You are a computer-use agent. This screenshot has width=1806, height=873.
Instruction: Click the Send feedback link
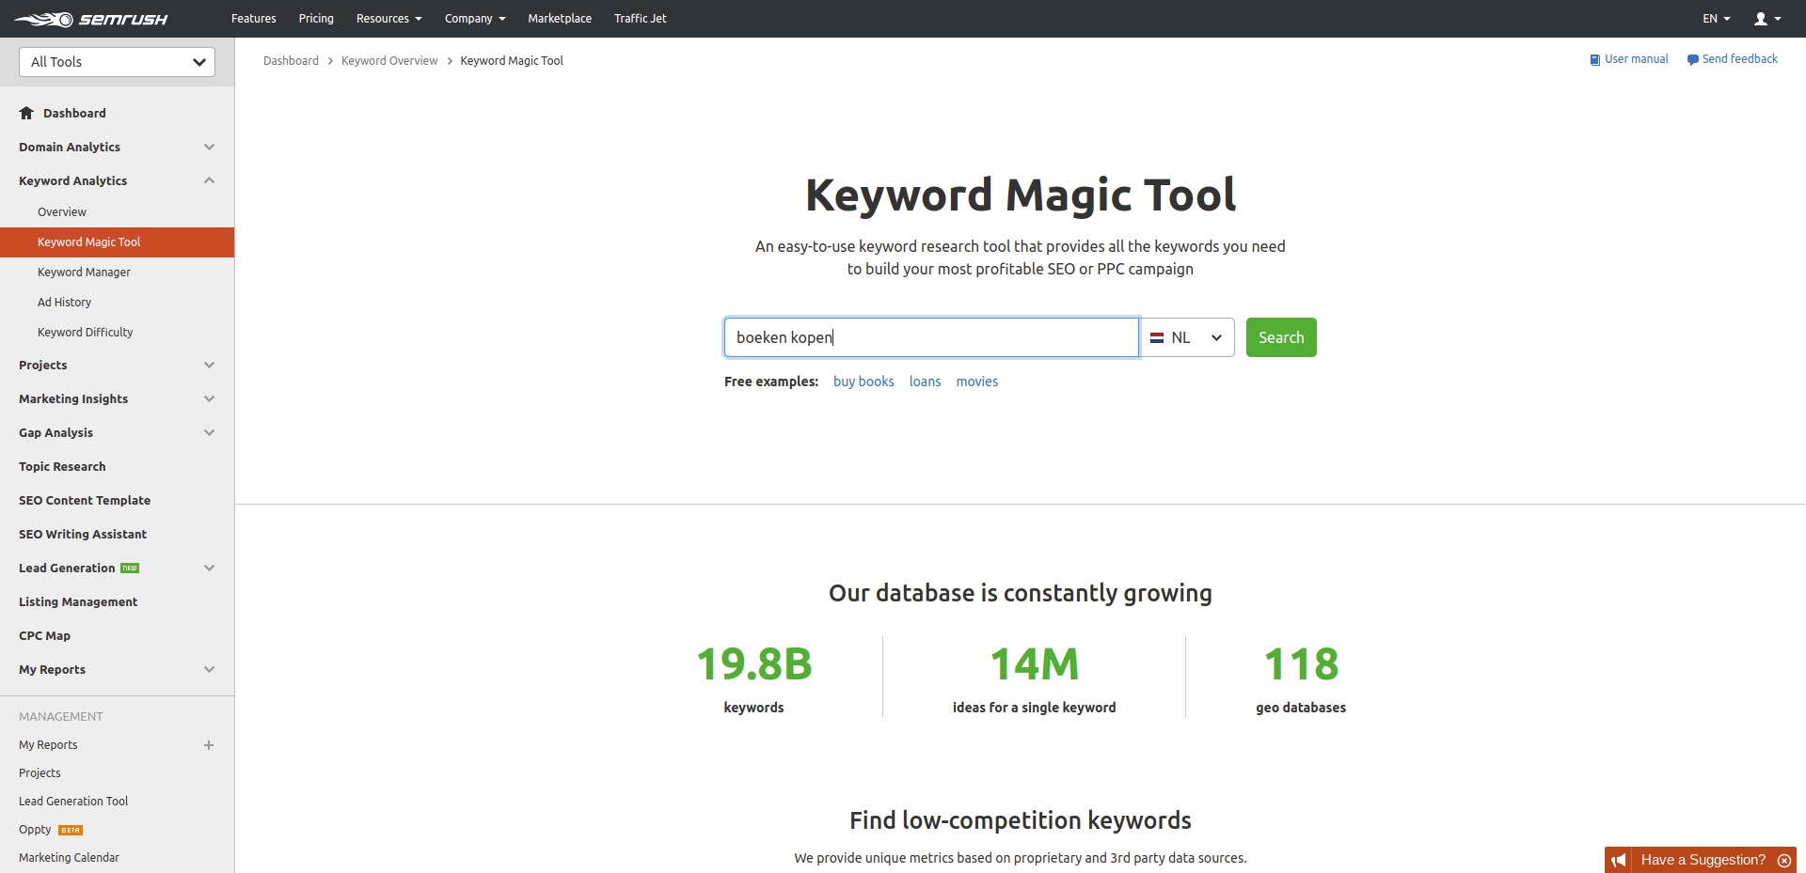[1740, 59]
